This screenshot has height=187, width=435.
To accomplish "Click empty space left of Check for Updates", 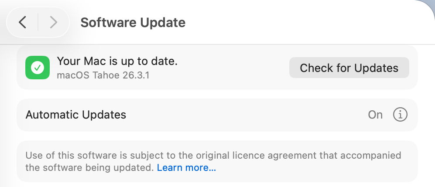I will pyautogui.click(x=231, y=68).
